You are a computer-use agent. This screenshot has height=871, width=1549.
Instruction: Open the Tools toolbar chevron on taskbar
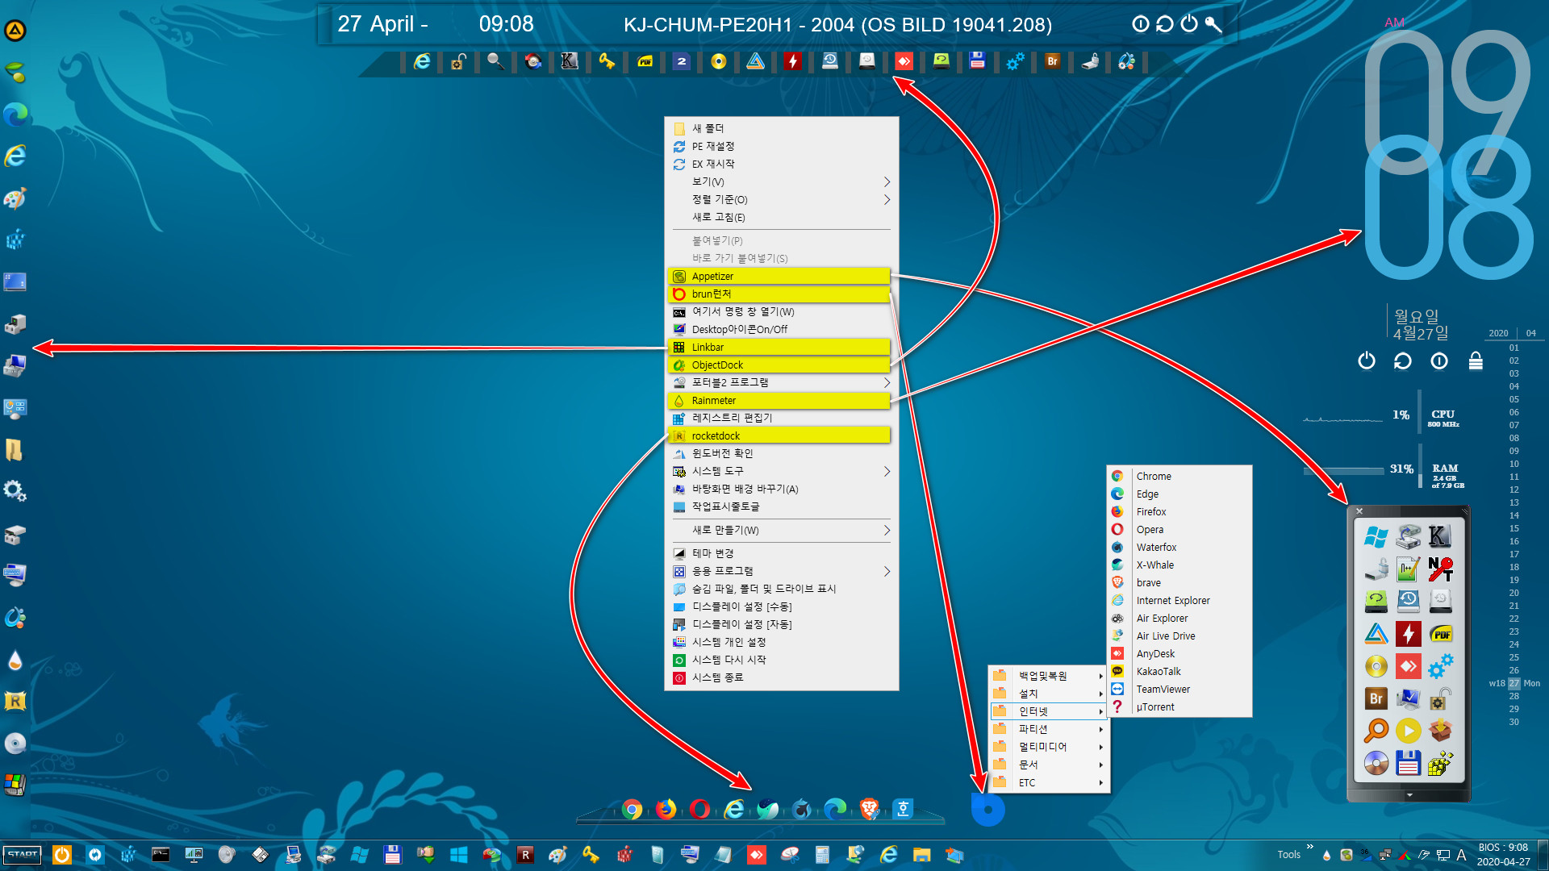click(x=1309, y=847)
